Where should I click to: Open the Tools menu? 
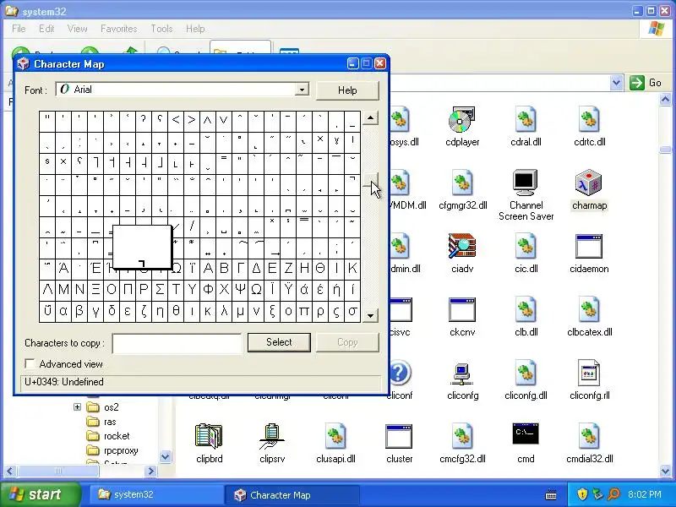[x=161, y=29]
